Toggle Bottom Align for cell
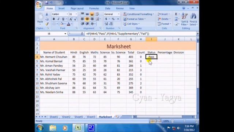Image resolution: width=234 pixels, height=132 pixels. coord(92,14)
